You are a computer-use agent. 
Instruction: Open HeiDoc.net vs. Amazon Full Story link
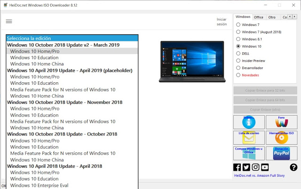coord(259,175)
